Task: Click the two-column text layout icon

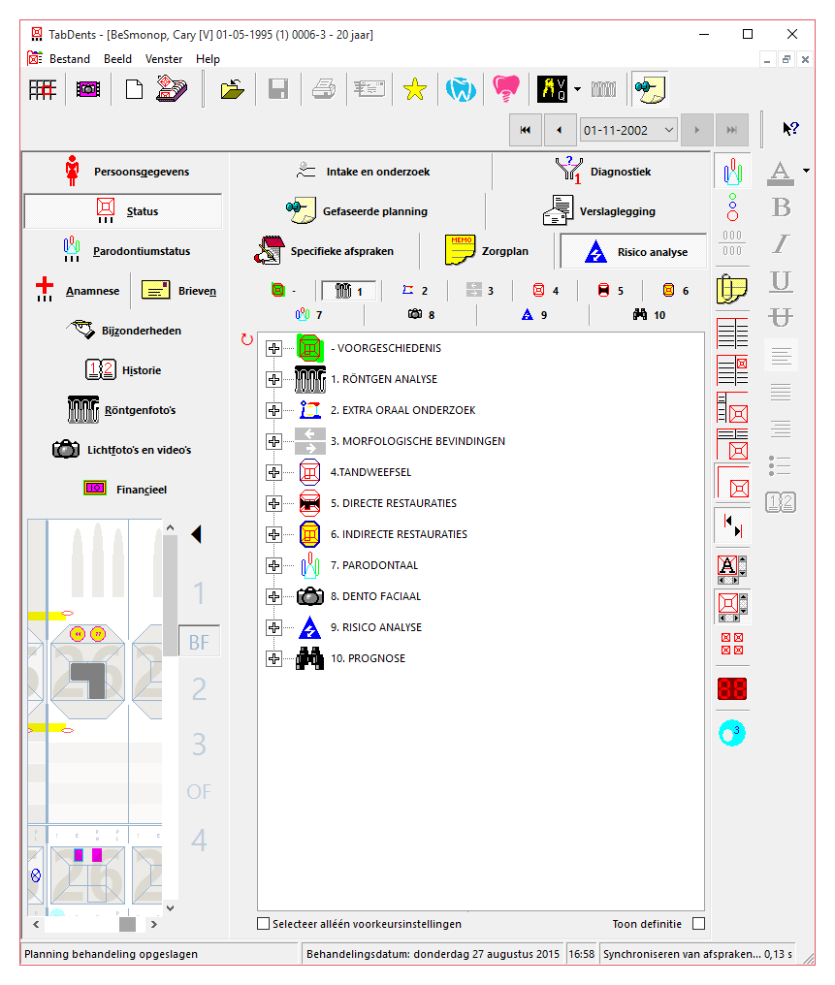Action: (732, 333)
